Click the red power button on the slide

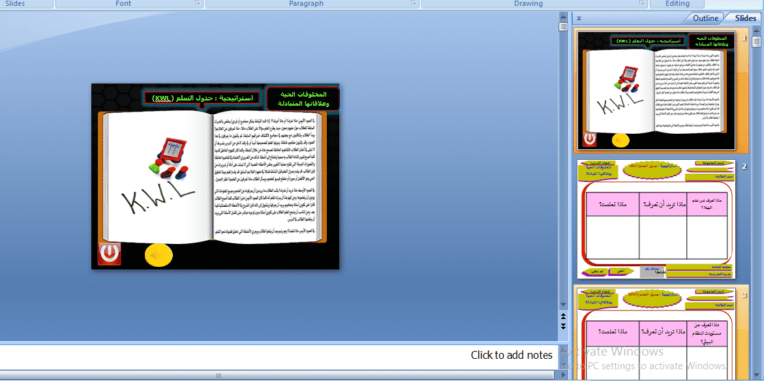[x=109, y=254]
